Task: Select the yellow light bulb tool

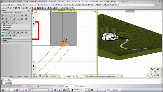Action: pos(18,19)
